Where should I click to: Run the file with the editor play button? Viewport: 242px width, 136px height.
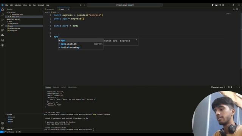click(x=234, y=9)
